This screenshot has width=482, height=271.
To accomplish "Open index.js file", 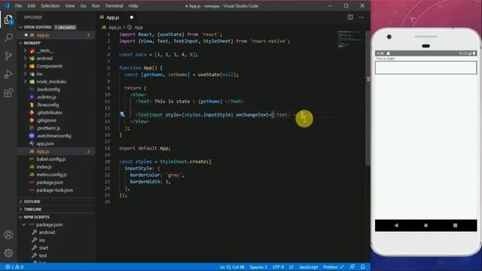I will click(44, 167).
